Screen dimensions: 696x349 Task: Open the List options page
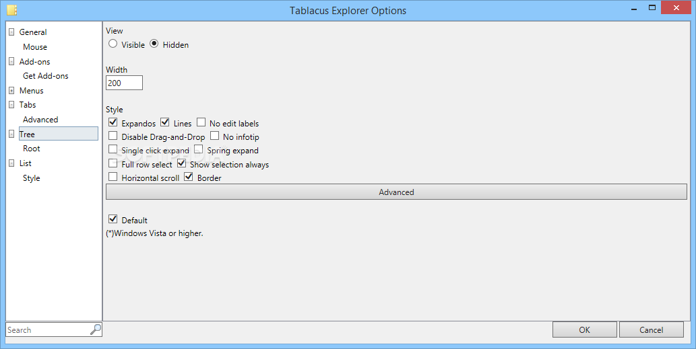pos(26,163)
